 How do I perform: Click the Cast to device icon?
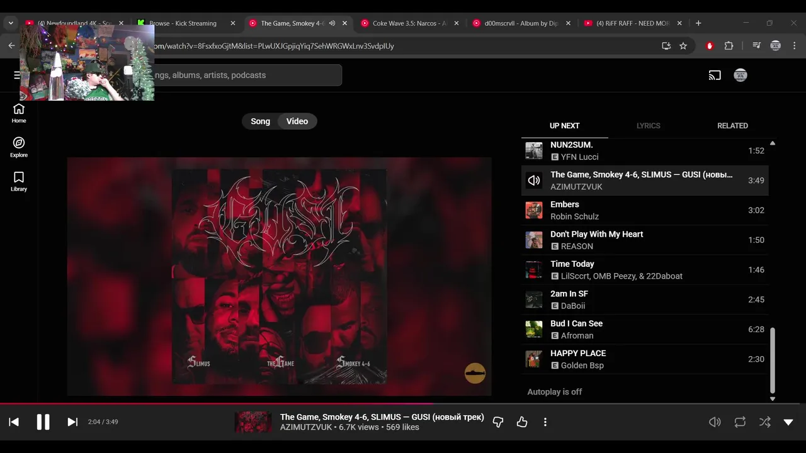click(715, 75)
